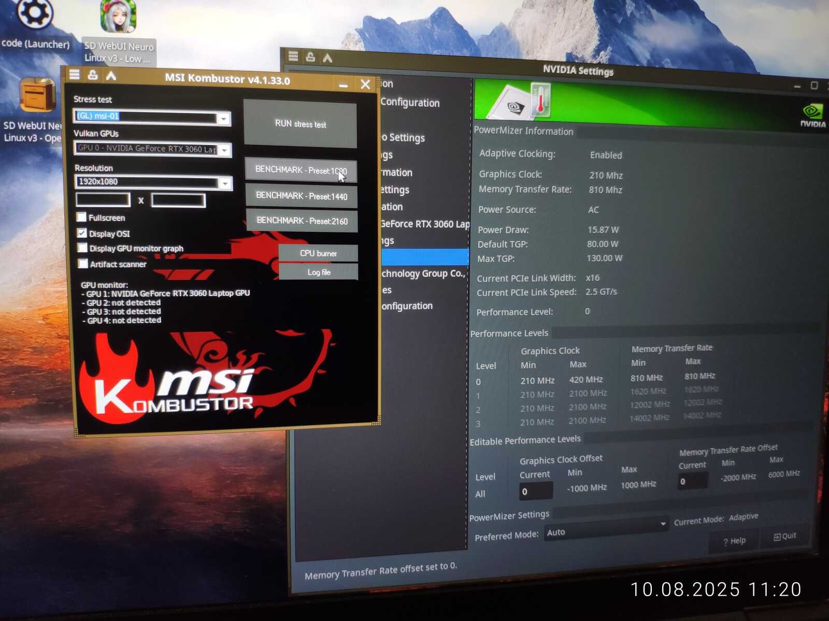
Task: Open the MSI Kombustor window menu icon
Action: click(x=75, y=75)
